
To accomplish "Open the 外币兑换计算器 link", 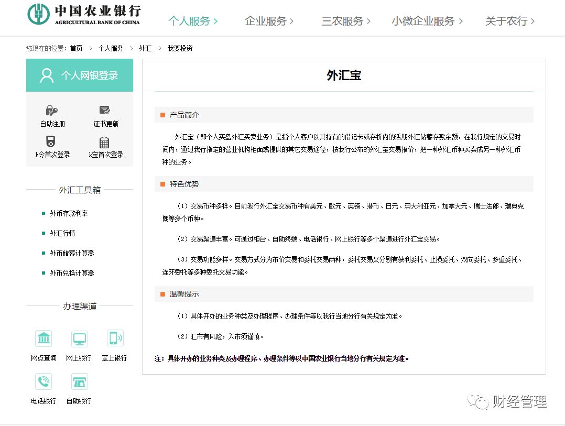I will tap(72, 273).
